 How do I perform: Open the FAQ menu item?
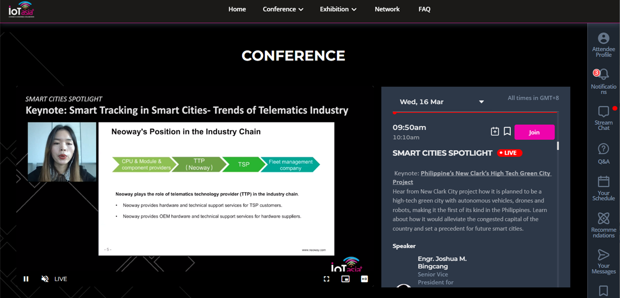click(424, 9)
